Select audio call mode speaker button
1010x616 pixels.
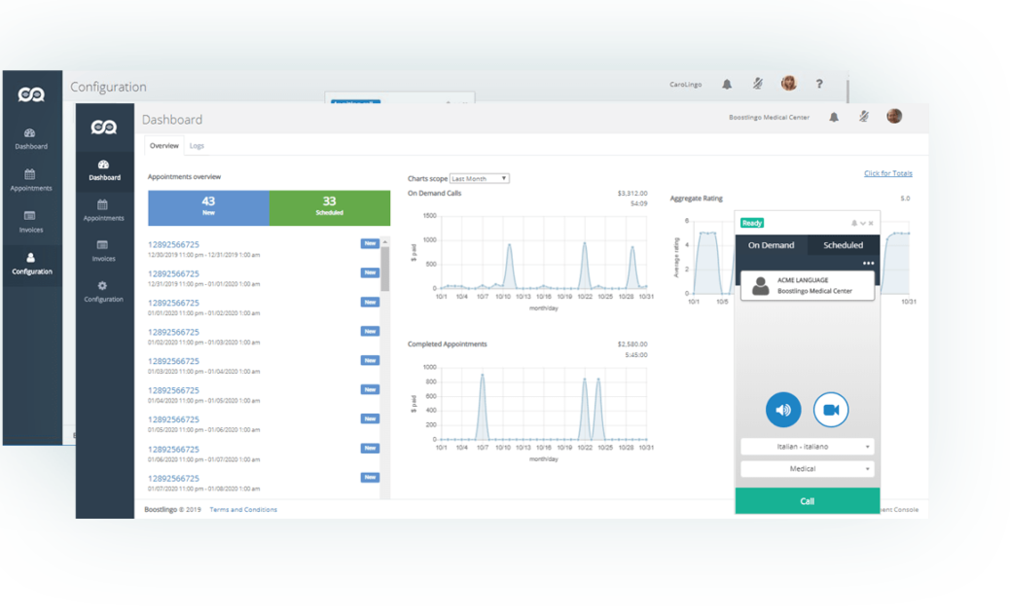783,410
